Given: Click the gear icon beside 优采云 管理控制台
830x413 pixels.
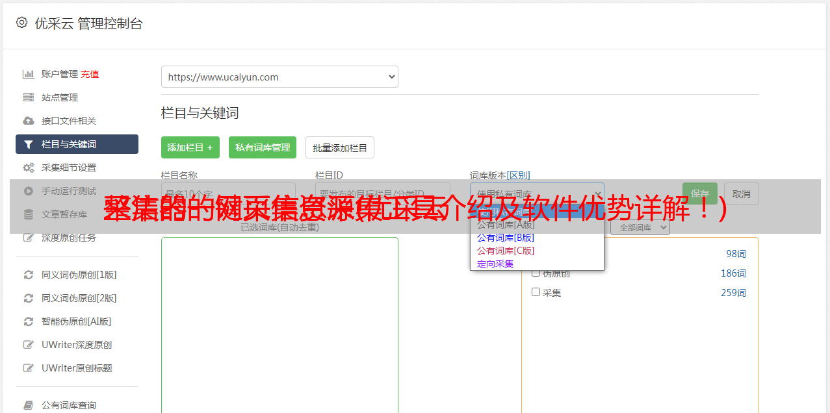Looking at the screenshot, I should tap(21, 23).
